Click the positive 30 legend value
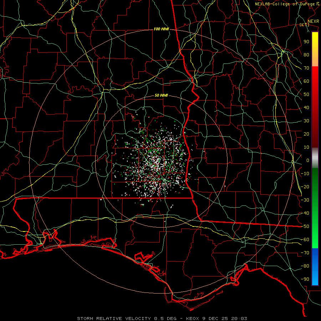Viewport: 321px width, 321px height. point(306,121)
